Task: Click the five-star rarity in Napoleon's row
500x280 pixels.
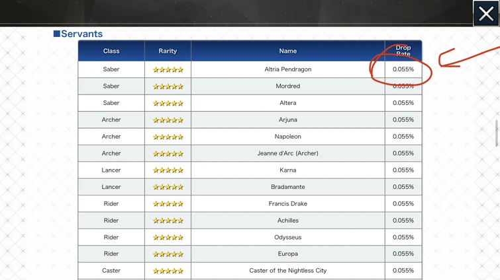Action: (x=168, y=137)
